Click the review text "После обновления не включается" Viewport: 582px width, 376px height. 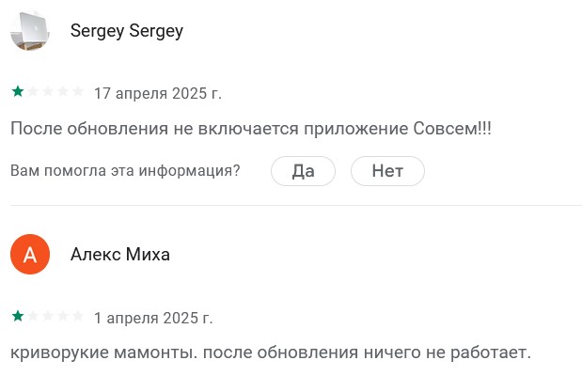pos(154,129)
